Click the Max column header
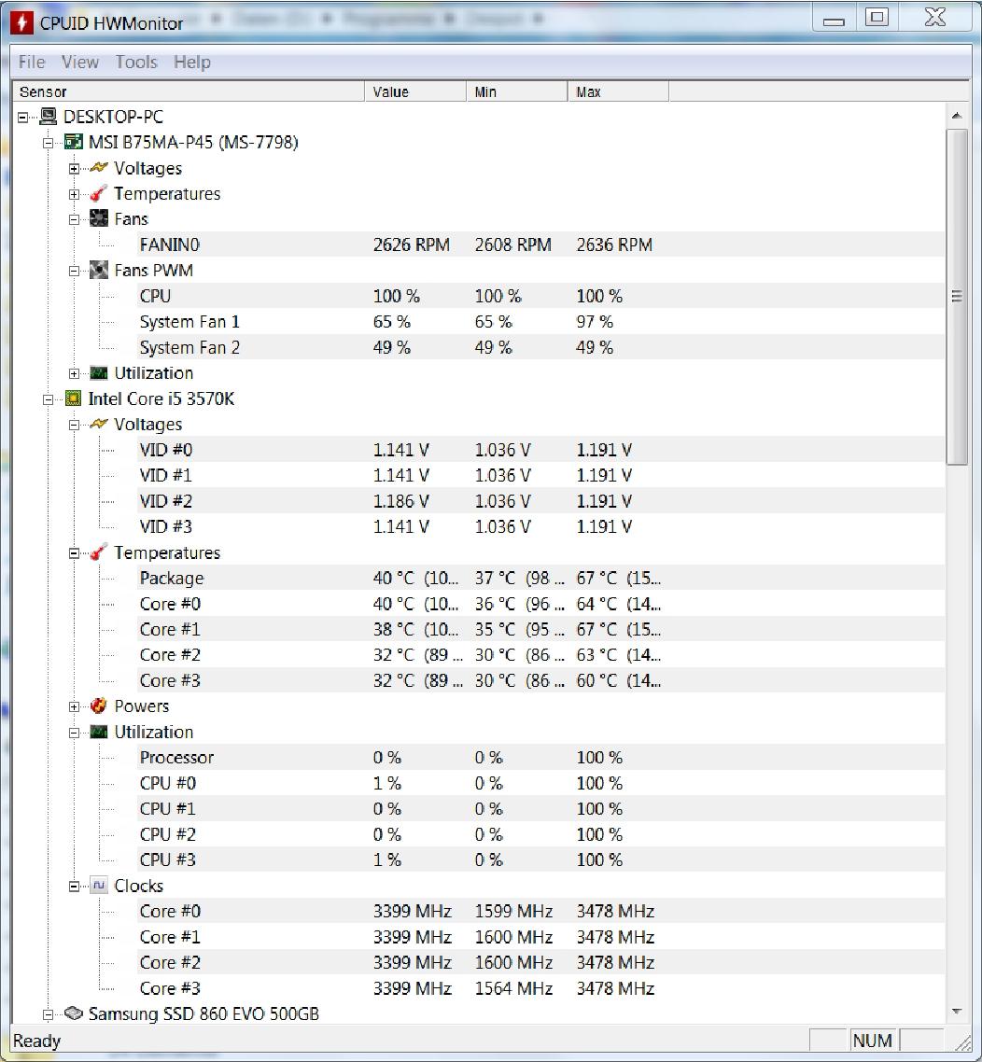 [x=618, y=91]
